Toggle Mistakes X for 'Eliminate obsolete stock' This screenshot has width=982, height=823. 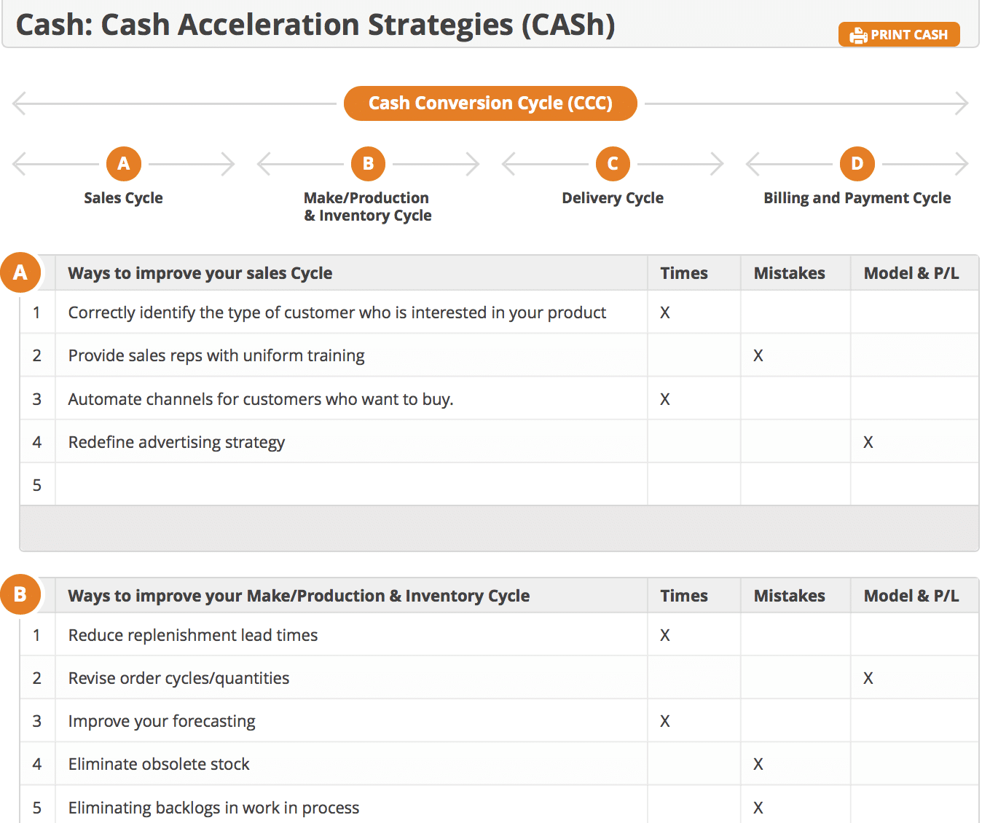tap(758, 764)
